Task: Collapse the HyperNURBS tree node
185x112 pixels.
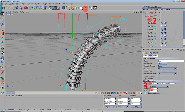Action: [143, 13]
